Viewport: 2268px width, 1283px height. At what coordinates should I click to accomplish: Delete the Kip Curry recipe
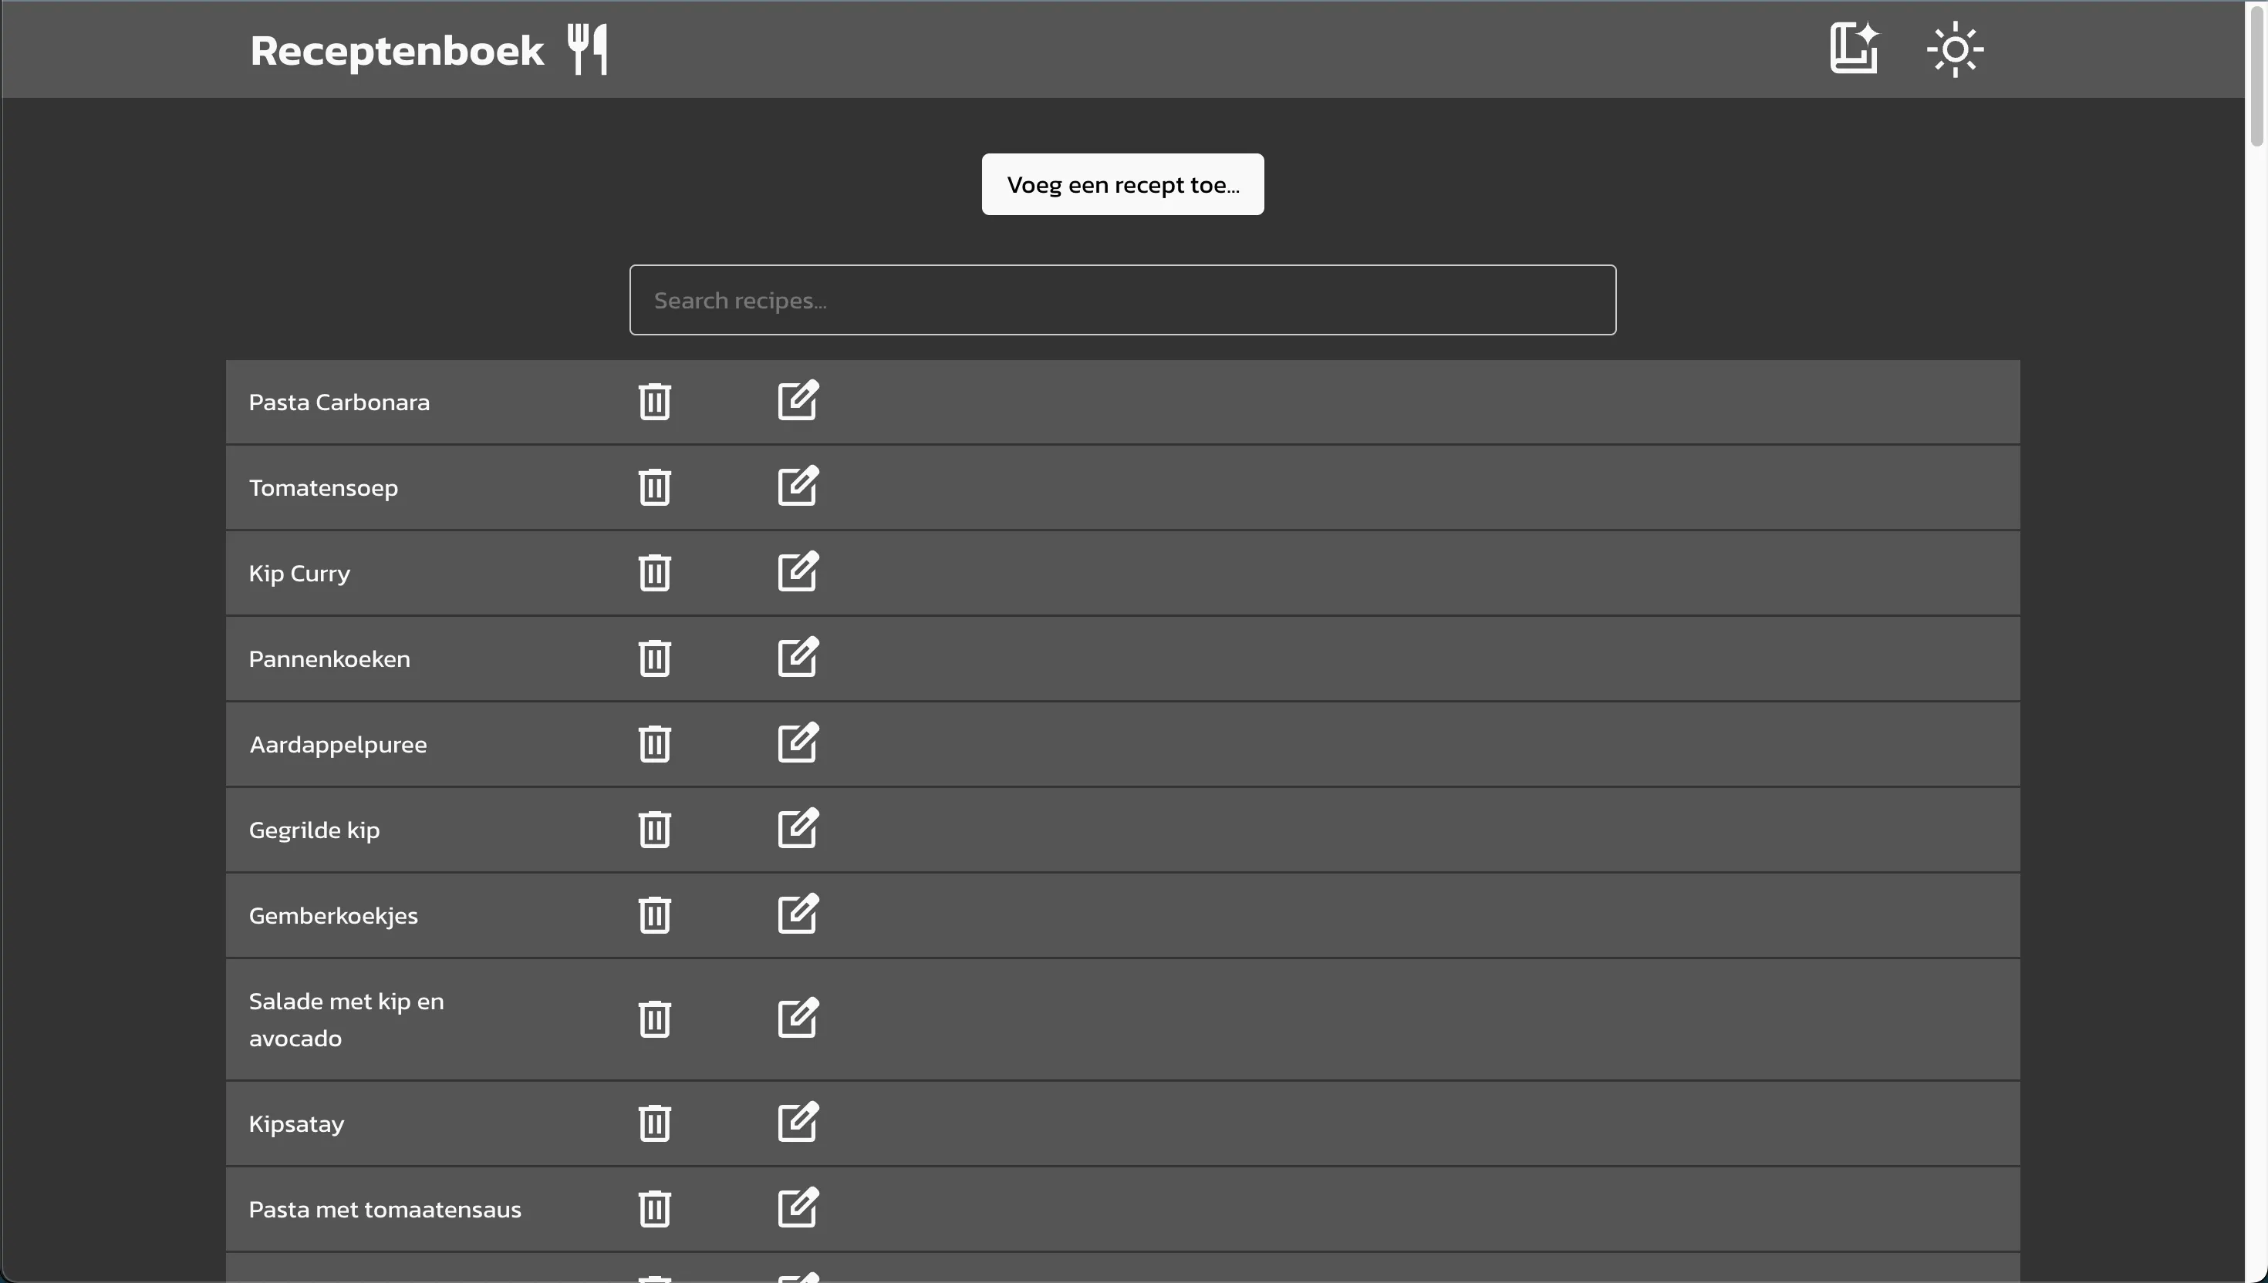(x=654, y=572)
